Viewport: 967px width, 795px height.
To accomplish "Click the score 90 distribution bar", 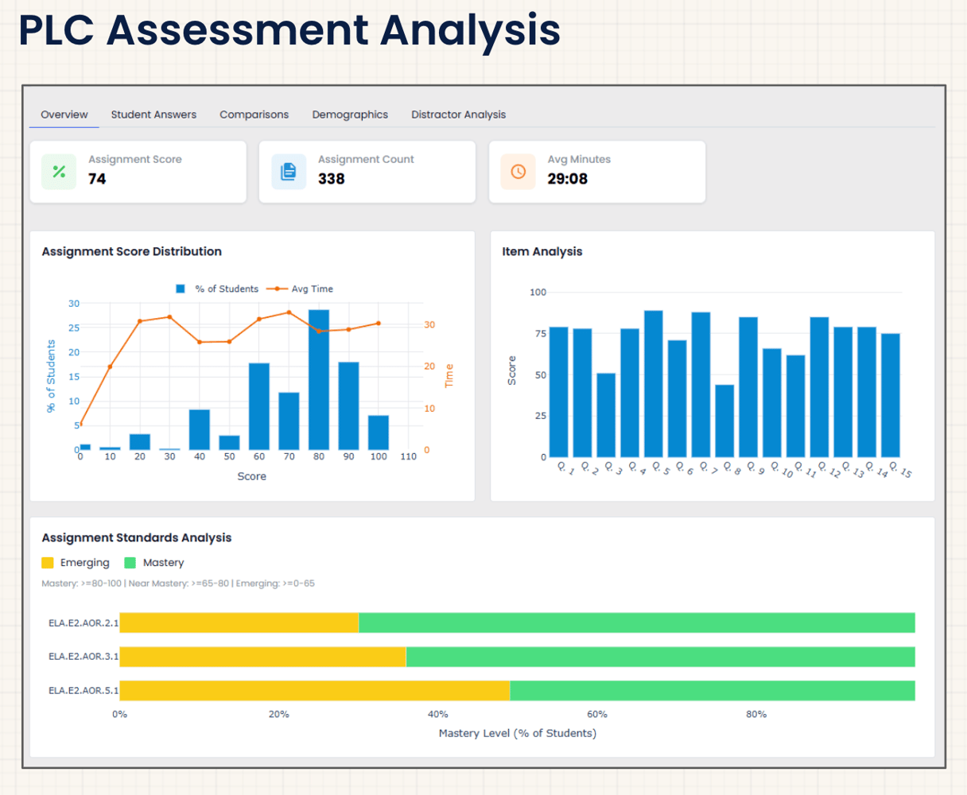I will pos(348,406).
